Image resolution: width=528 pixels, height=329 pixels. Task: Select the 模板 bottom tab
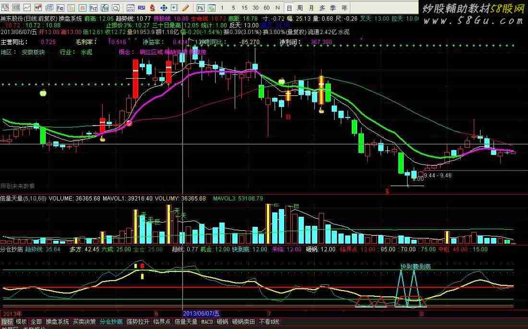tap(21, 322)
